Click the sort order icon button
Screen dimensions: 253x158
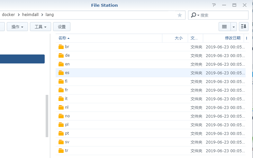click(x=244, y=27)
